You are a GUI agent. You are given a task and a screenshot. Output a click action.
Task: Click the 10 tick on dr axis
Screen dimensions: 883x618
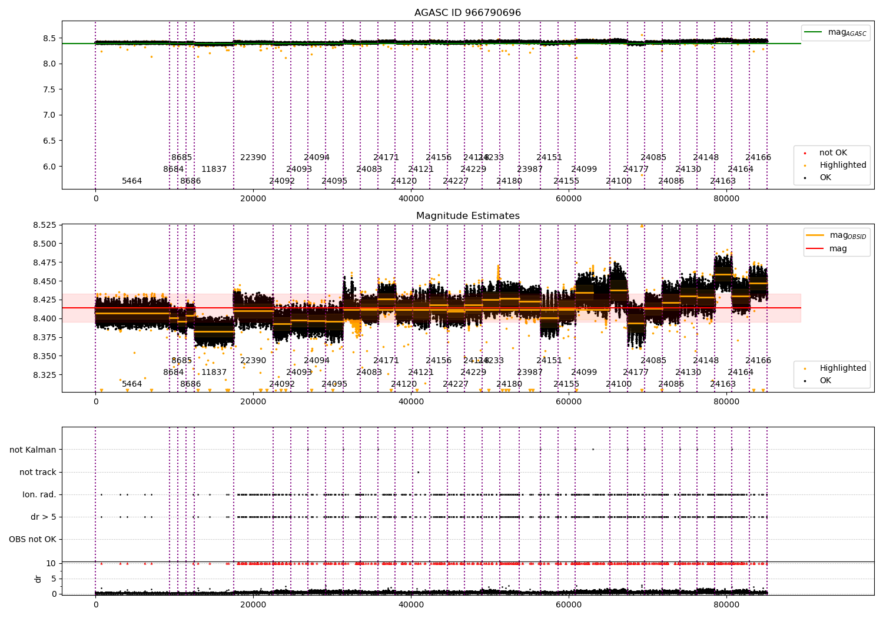pos(51,563)
